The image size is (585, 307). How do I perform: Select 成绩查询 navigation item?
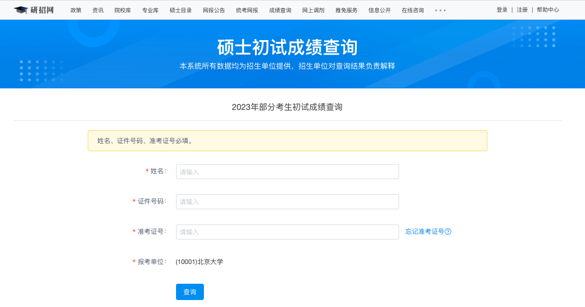(280, 10)
